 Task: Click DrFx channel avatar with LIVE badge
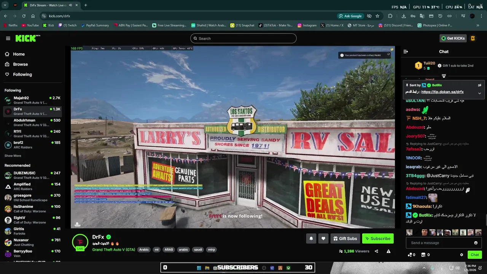click(80, 243)
